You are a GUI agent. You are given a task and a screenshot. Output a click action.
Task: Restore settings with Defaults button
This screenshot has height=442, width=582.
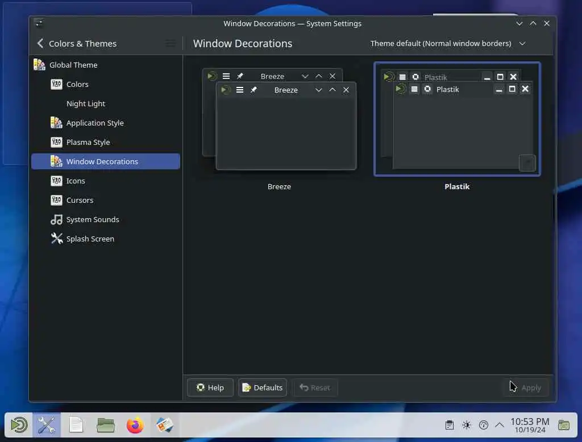pos(263,387)
